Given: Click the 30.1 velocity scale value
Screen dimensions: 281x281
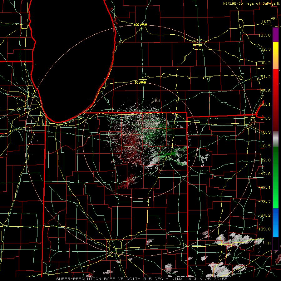Looking at the screenshot, I should click(266, 105).
